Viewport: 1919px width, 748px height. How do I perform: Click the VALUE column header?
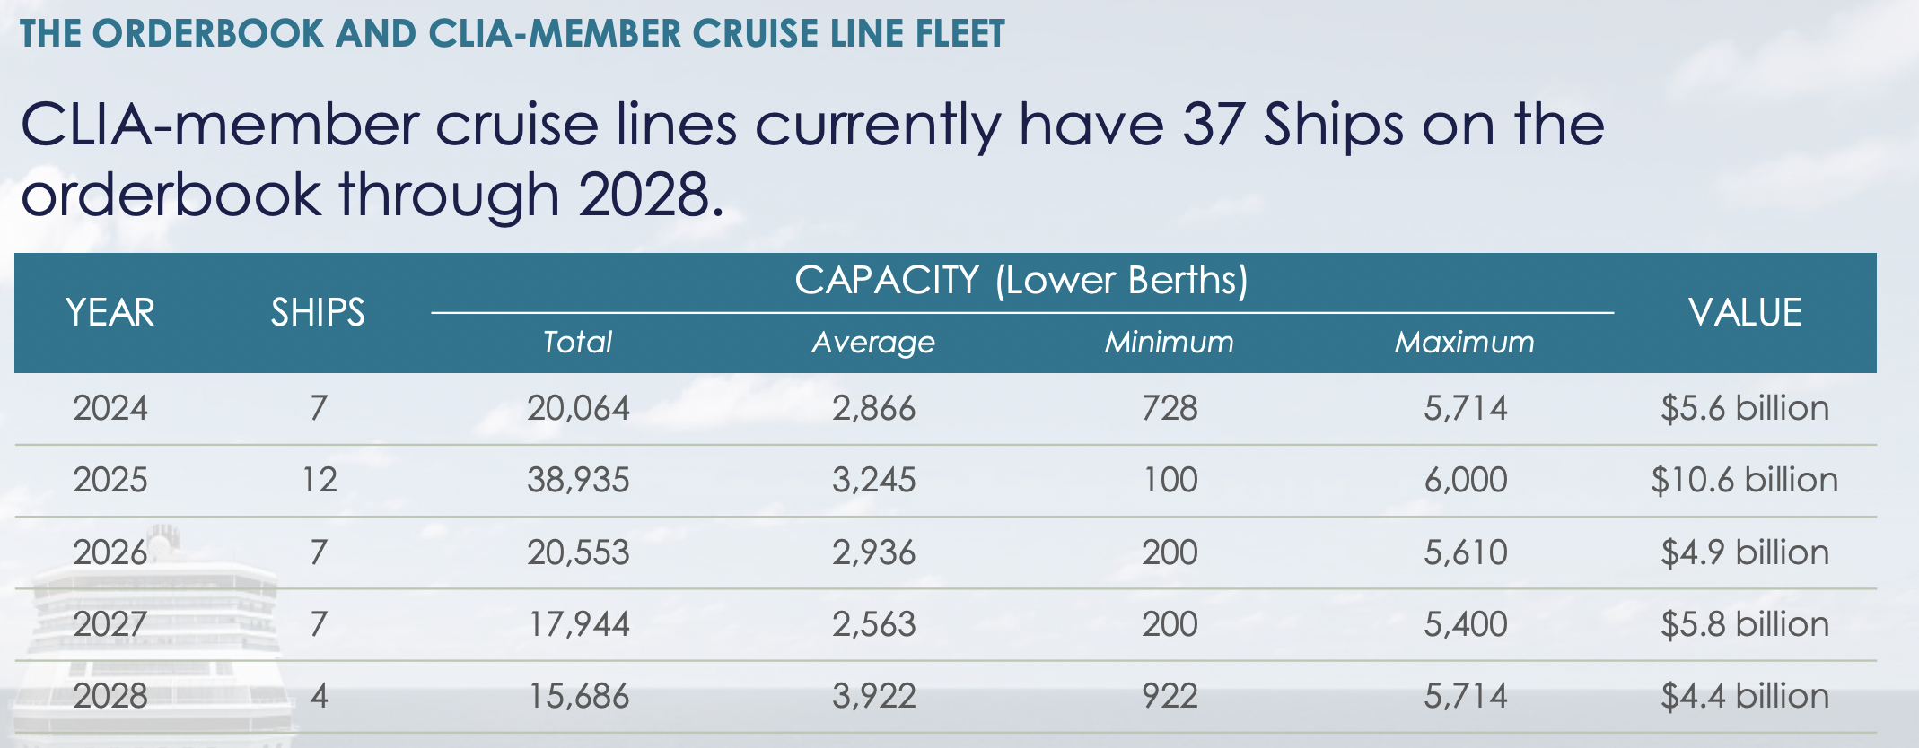tap(1744, 313)
